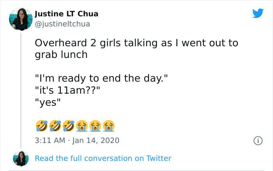Click the small avatar beside the conversation link
Image resolution: width=273 pixels, height=171 pixels.
(x=21, y=159)
